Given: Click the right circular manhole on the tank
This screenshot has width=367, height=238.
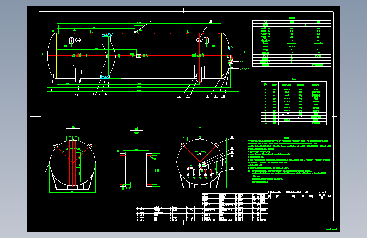Looking at the screenshot, I should pos(199,40).
